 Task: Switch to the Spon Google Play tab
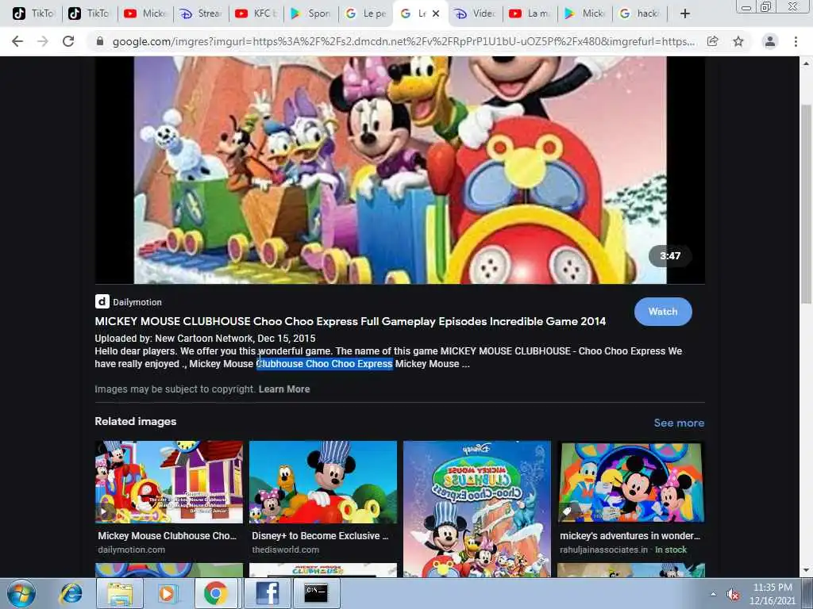[x=311, y=13]
